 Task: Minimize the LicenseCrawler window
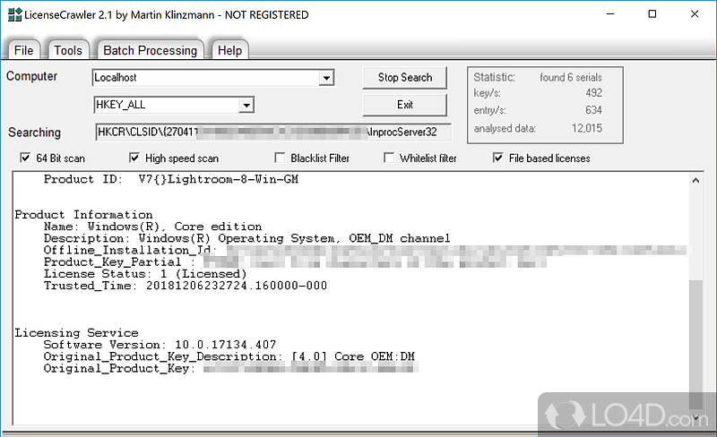(x=610, y=14)
